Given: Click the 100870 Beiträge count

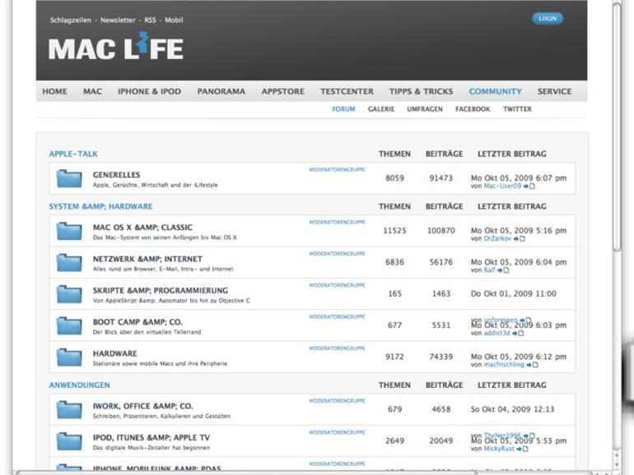Looking at the screenshot, I should (x=441, y=230).
